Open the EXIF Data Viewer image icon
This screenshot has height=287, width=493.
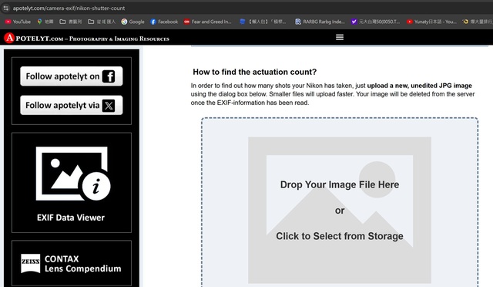pyautogui.click(x=73, y=174)
